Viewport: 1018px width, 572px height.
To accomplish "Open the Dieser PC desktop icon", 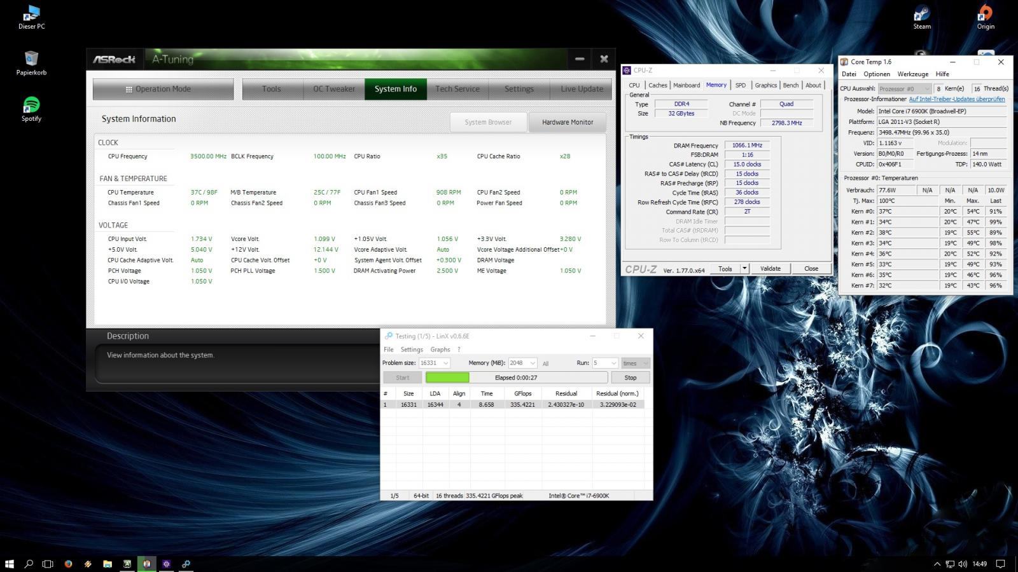I will coord(31,17).
